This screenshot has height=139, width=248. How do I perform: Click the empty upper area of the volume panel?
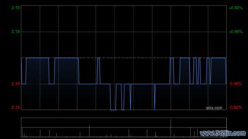click(x=124, y=122)
